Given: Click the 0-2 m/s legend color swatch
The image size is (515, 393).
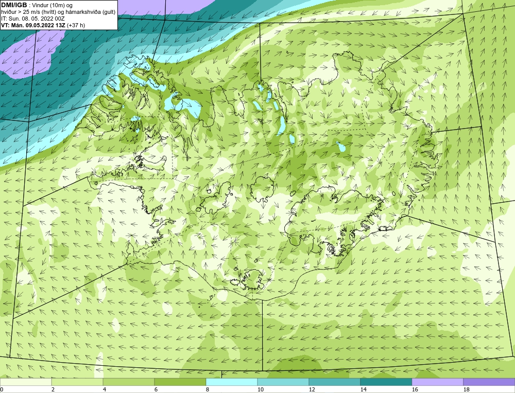Looking at the screenshot, I should (x=26, y=382).
